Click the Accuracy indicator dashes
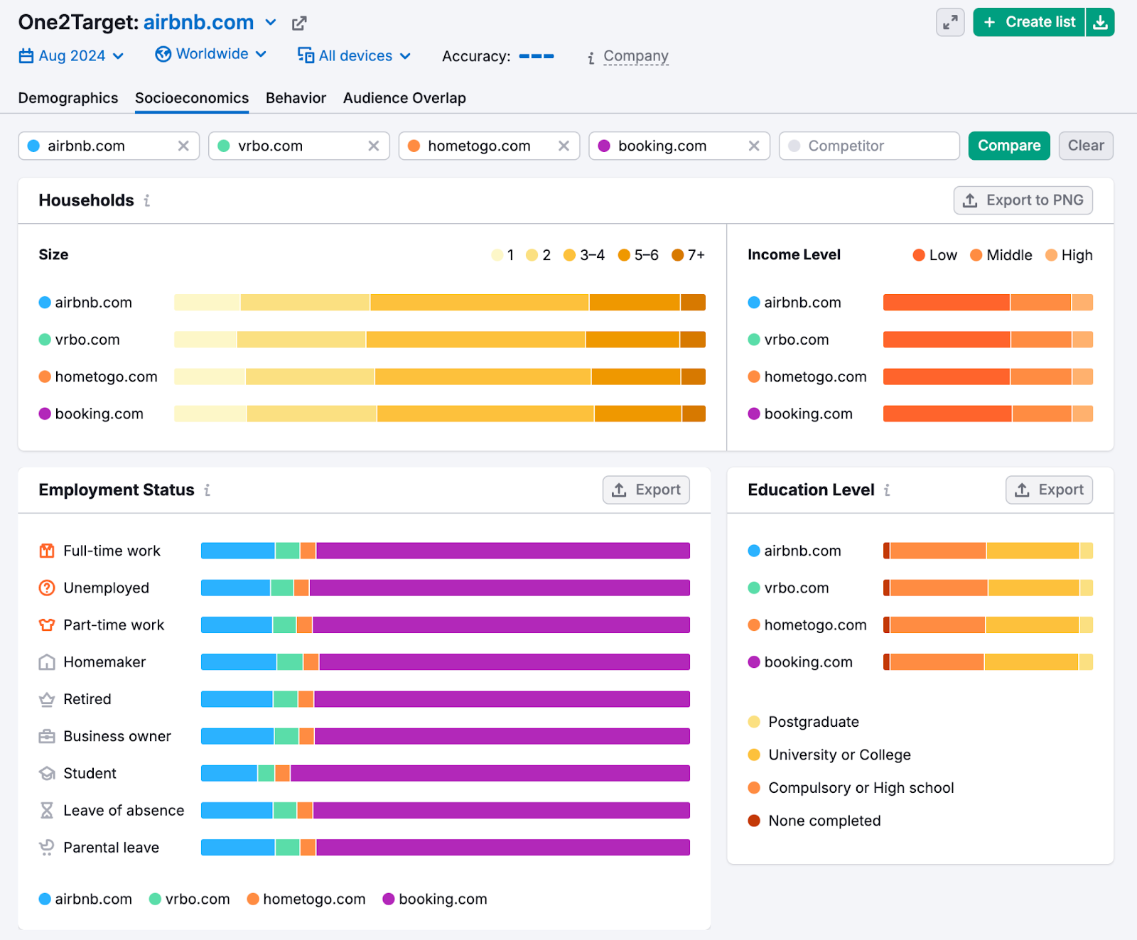Viewport: 1137px width, 940px height. click(x=537, y=56)
